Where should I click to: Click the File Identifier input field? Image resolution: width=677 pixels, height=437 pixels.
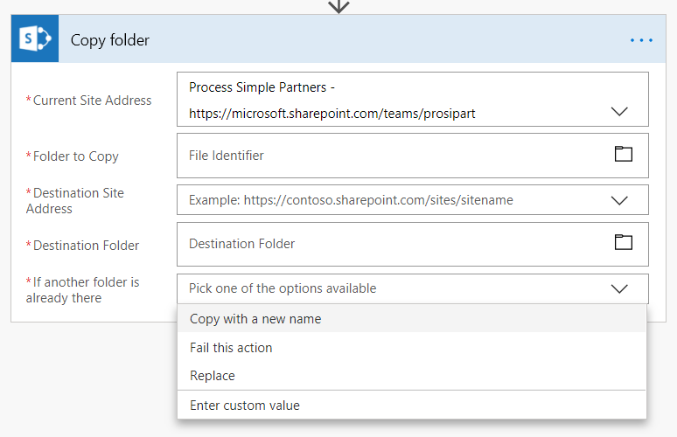pyautogui.click(x=394, y=156)
